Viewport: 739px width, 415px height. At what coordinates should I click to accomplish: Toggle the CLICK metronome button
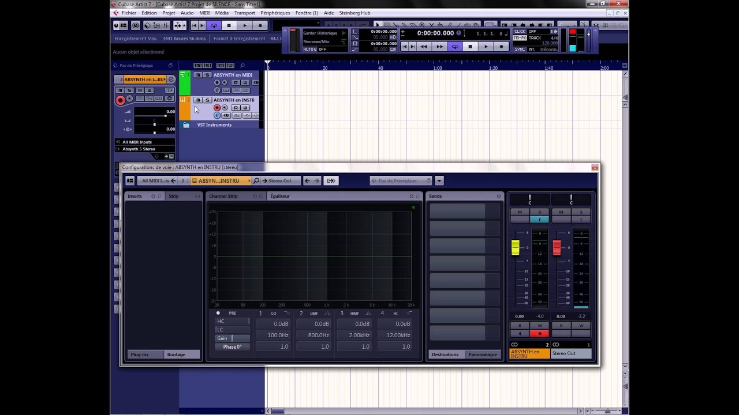tap(520, 32)
